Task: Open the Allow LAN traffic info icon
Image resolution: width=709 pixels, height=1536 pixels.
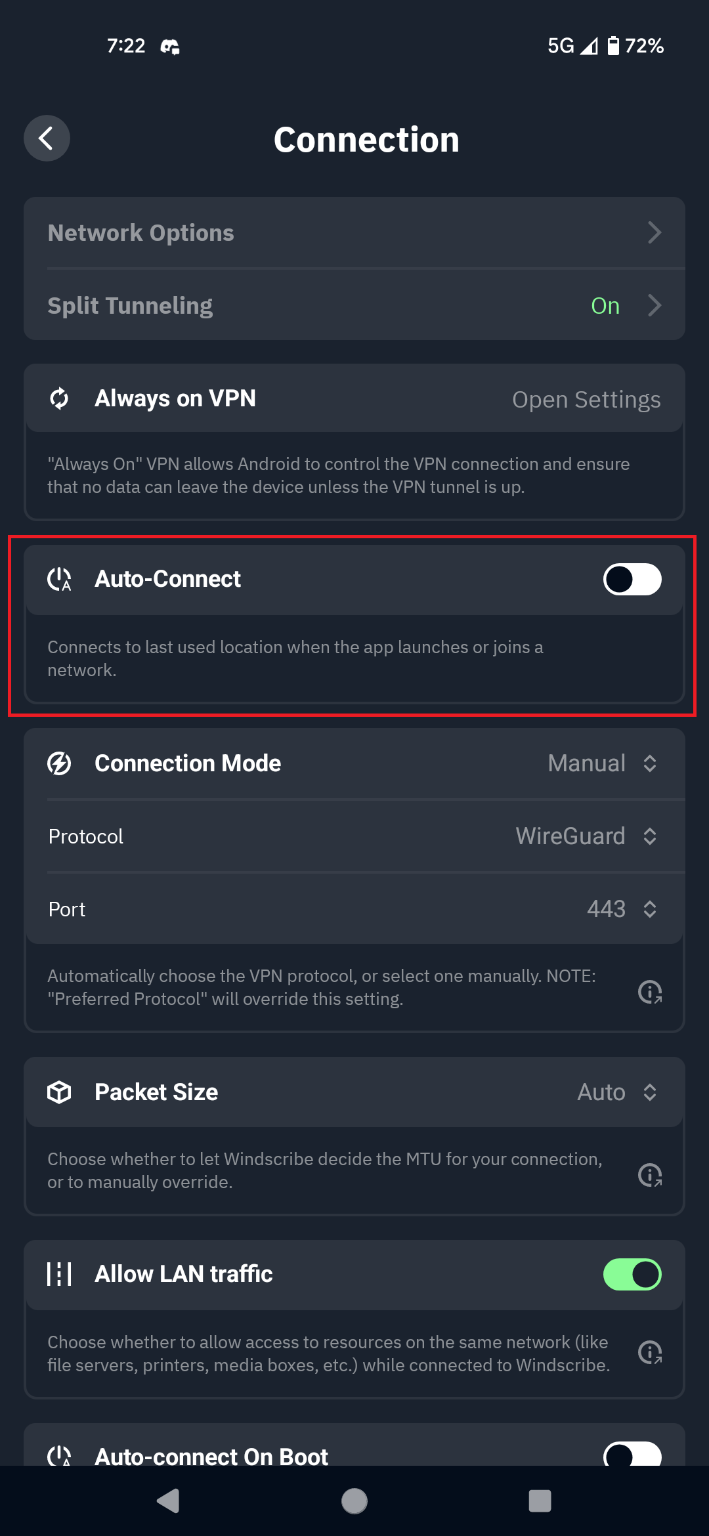Action: pos(650,1352)
